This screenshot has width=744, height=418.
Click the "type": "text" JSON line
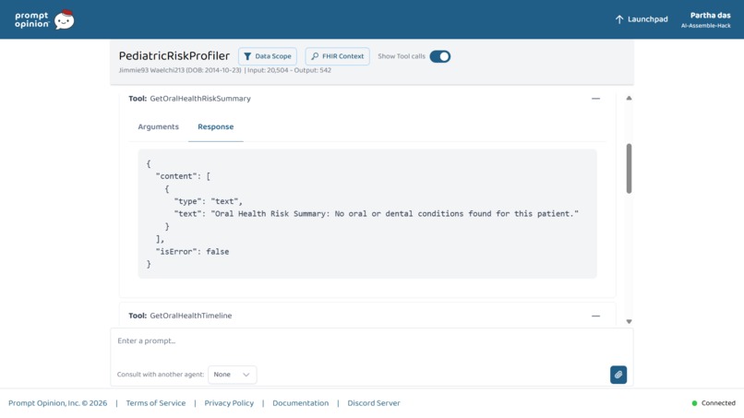[x=208, y=201]
